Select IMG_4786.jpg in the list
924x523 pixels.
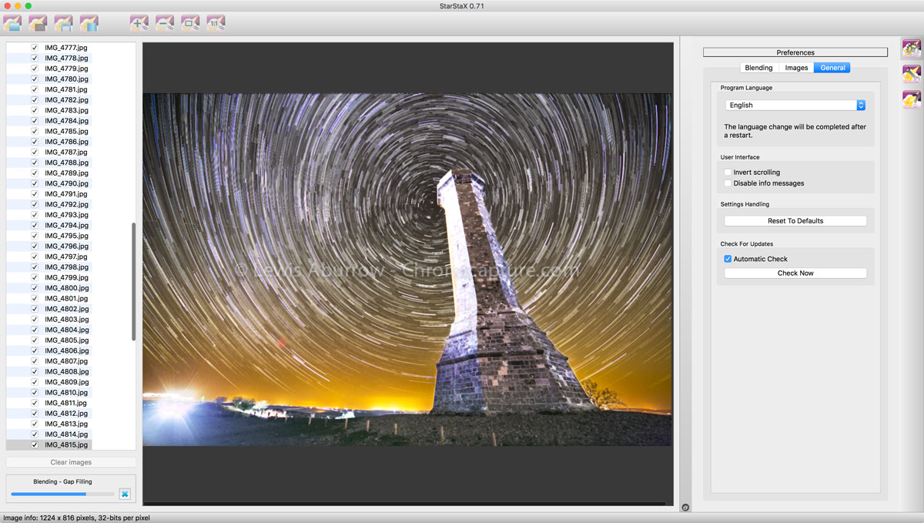[x=66, y=142]
